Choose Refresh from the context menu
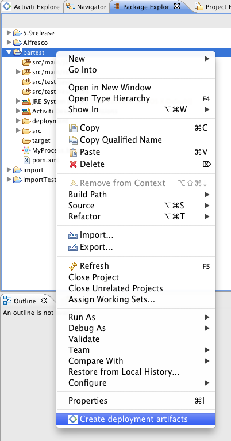 tap(136, 266)
